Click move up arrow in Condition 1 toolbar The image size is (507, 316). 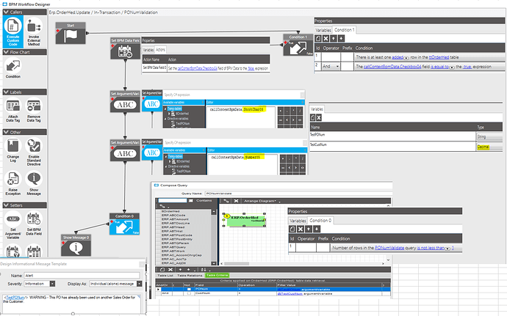click(334, 38)
